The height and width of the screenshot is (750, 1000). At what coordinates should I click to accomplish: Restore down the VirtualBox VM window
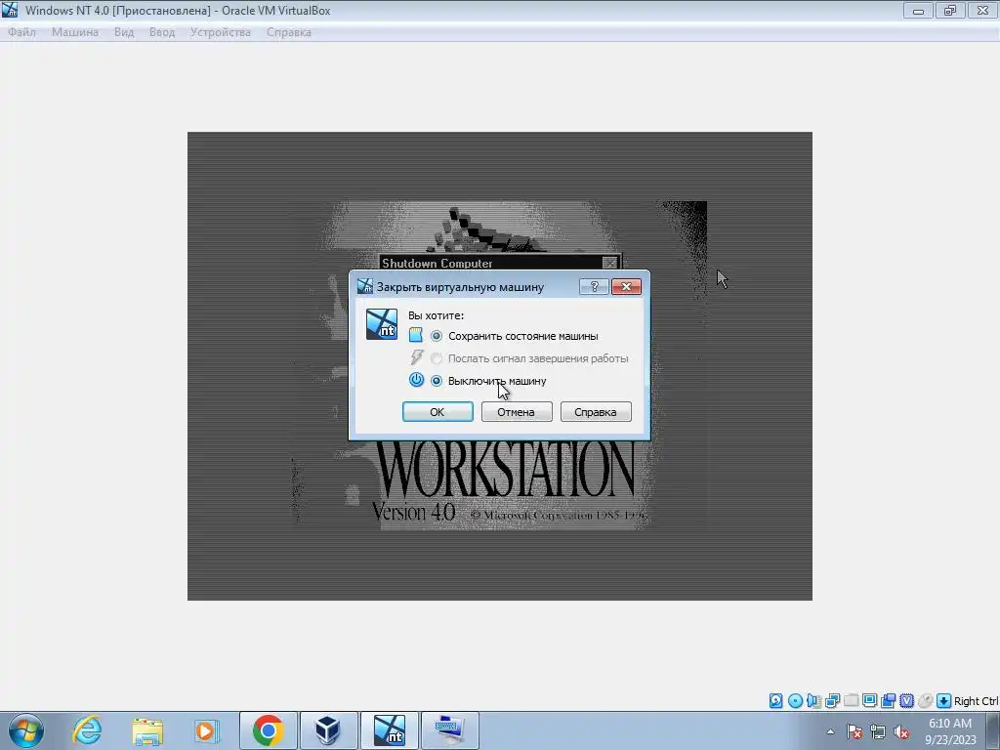click(x=950, y=10)
